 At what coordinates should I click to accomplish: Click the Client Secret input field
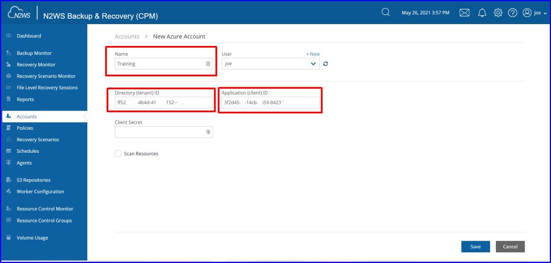click(x=164, y=132)
